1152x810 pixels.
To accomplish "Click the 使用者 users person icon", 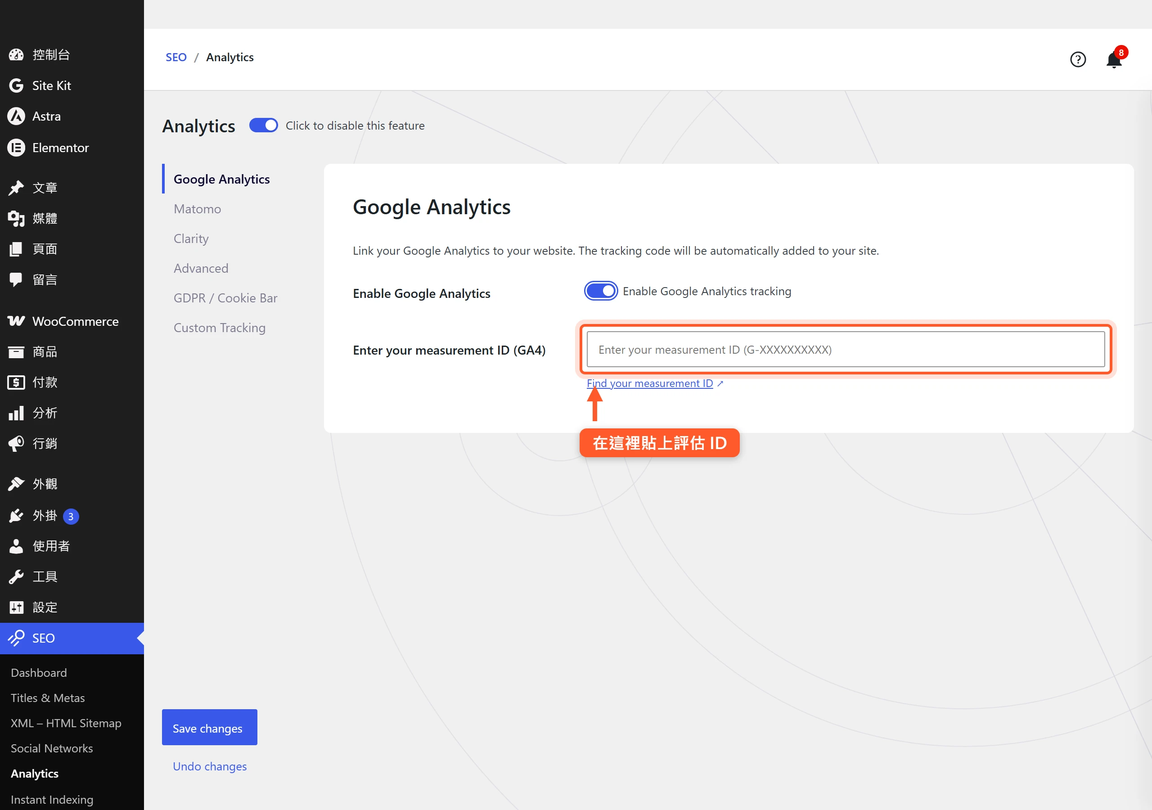I will tap(16, 546).
